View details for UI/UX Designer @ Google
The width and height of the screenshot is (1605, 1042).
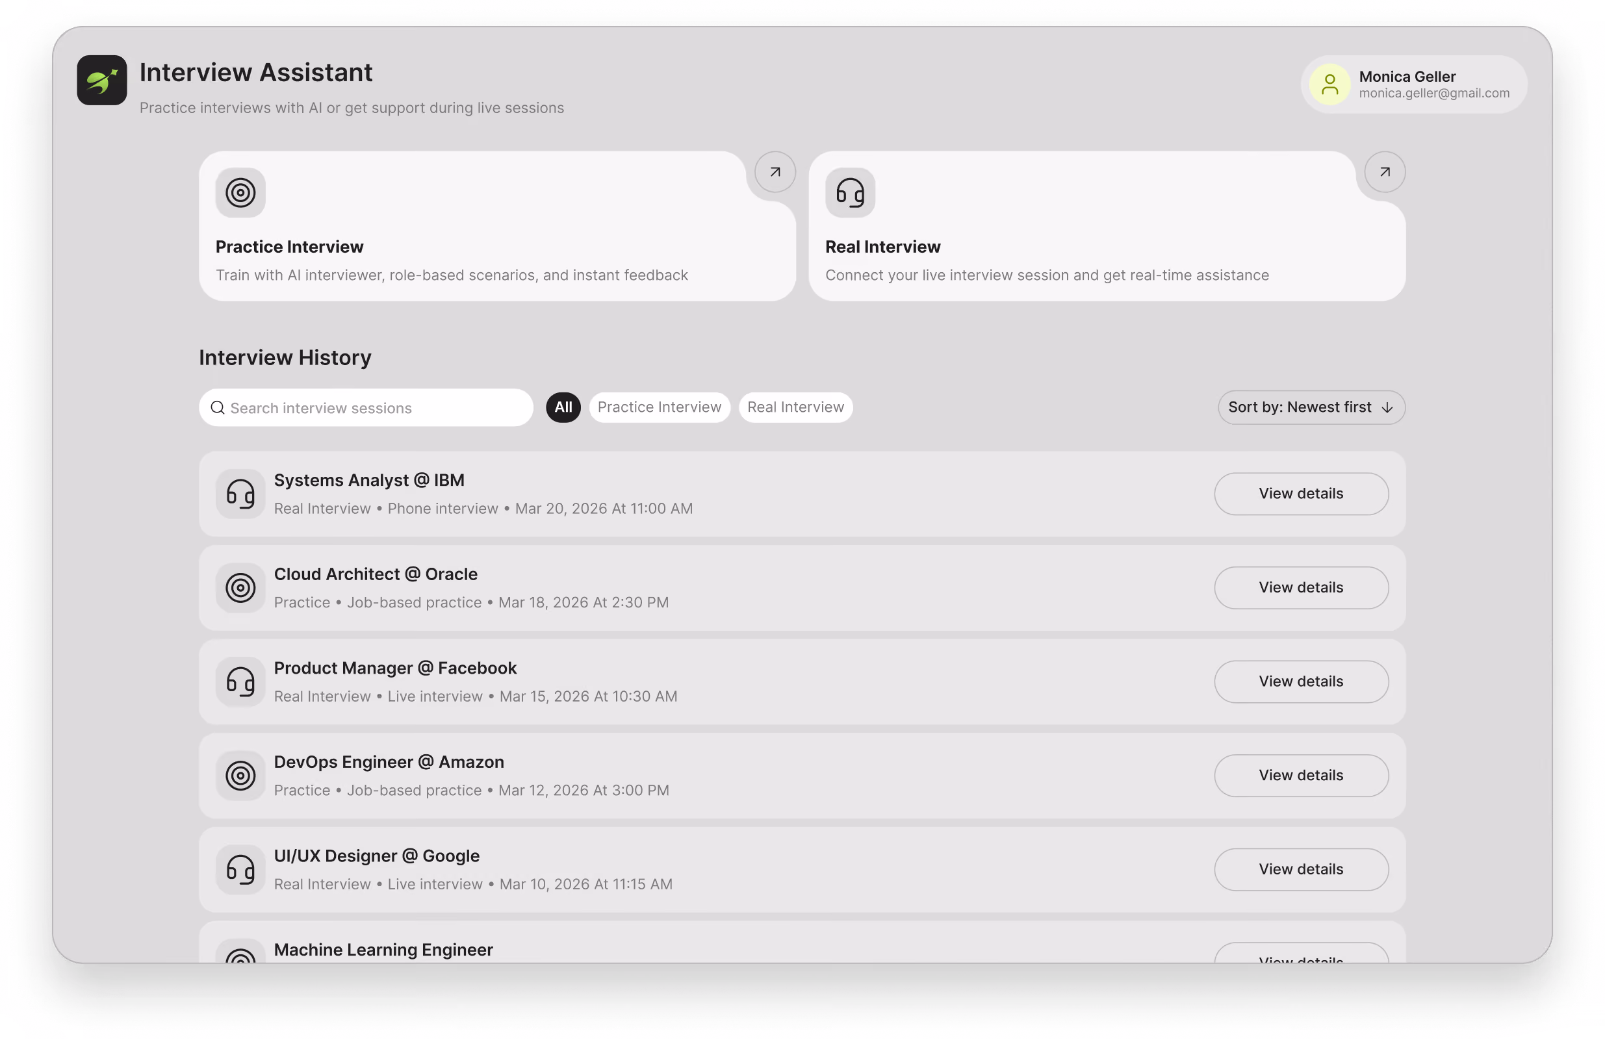pyautogui.click(x=1301, y=869)
